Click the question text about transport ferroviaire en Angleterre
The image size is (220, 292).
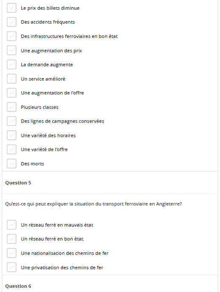[x=93, y=204]
